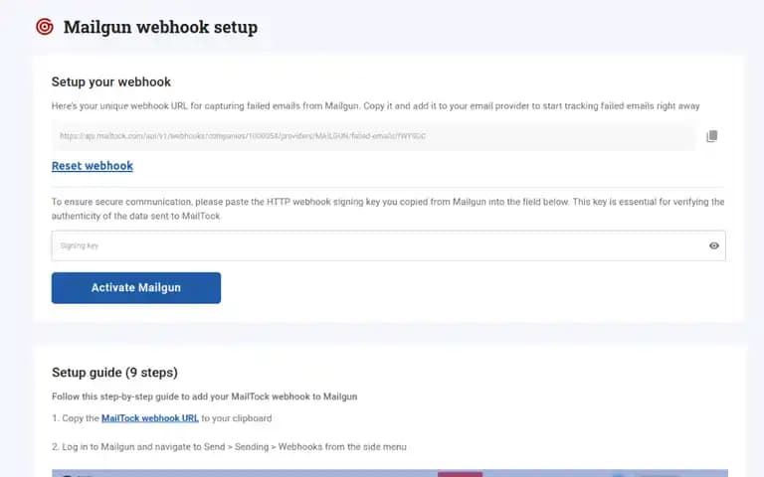Click the Setup your webhook heading

[111, 81]
